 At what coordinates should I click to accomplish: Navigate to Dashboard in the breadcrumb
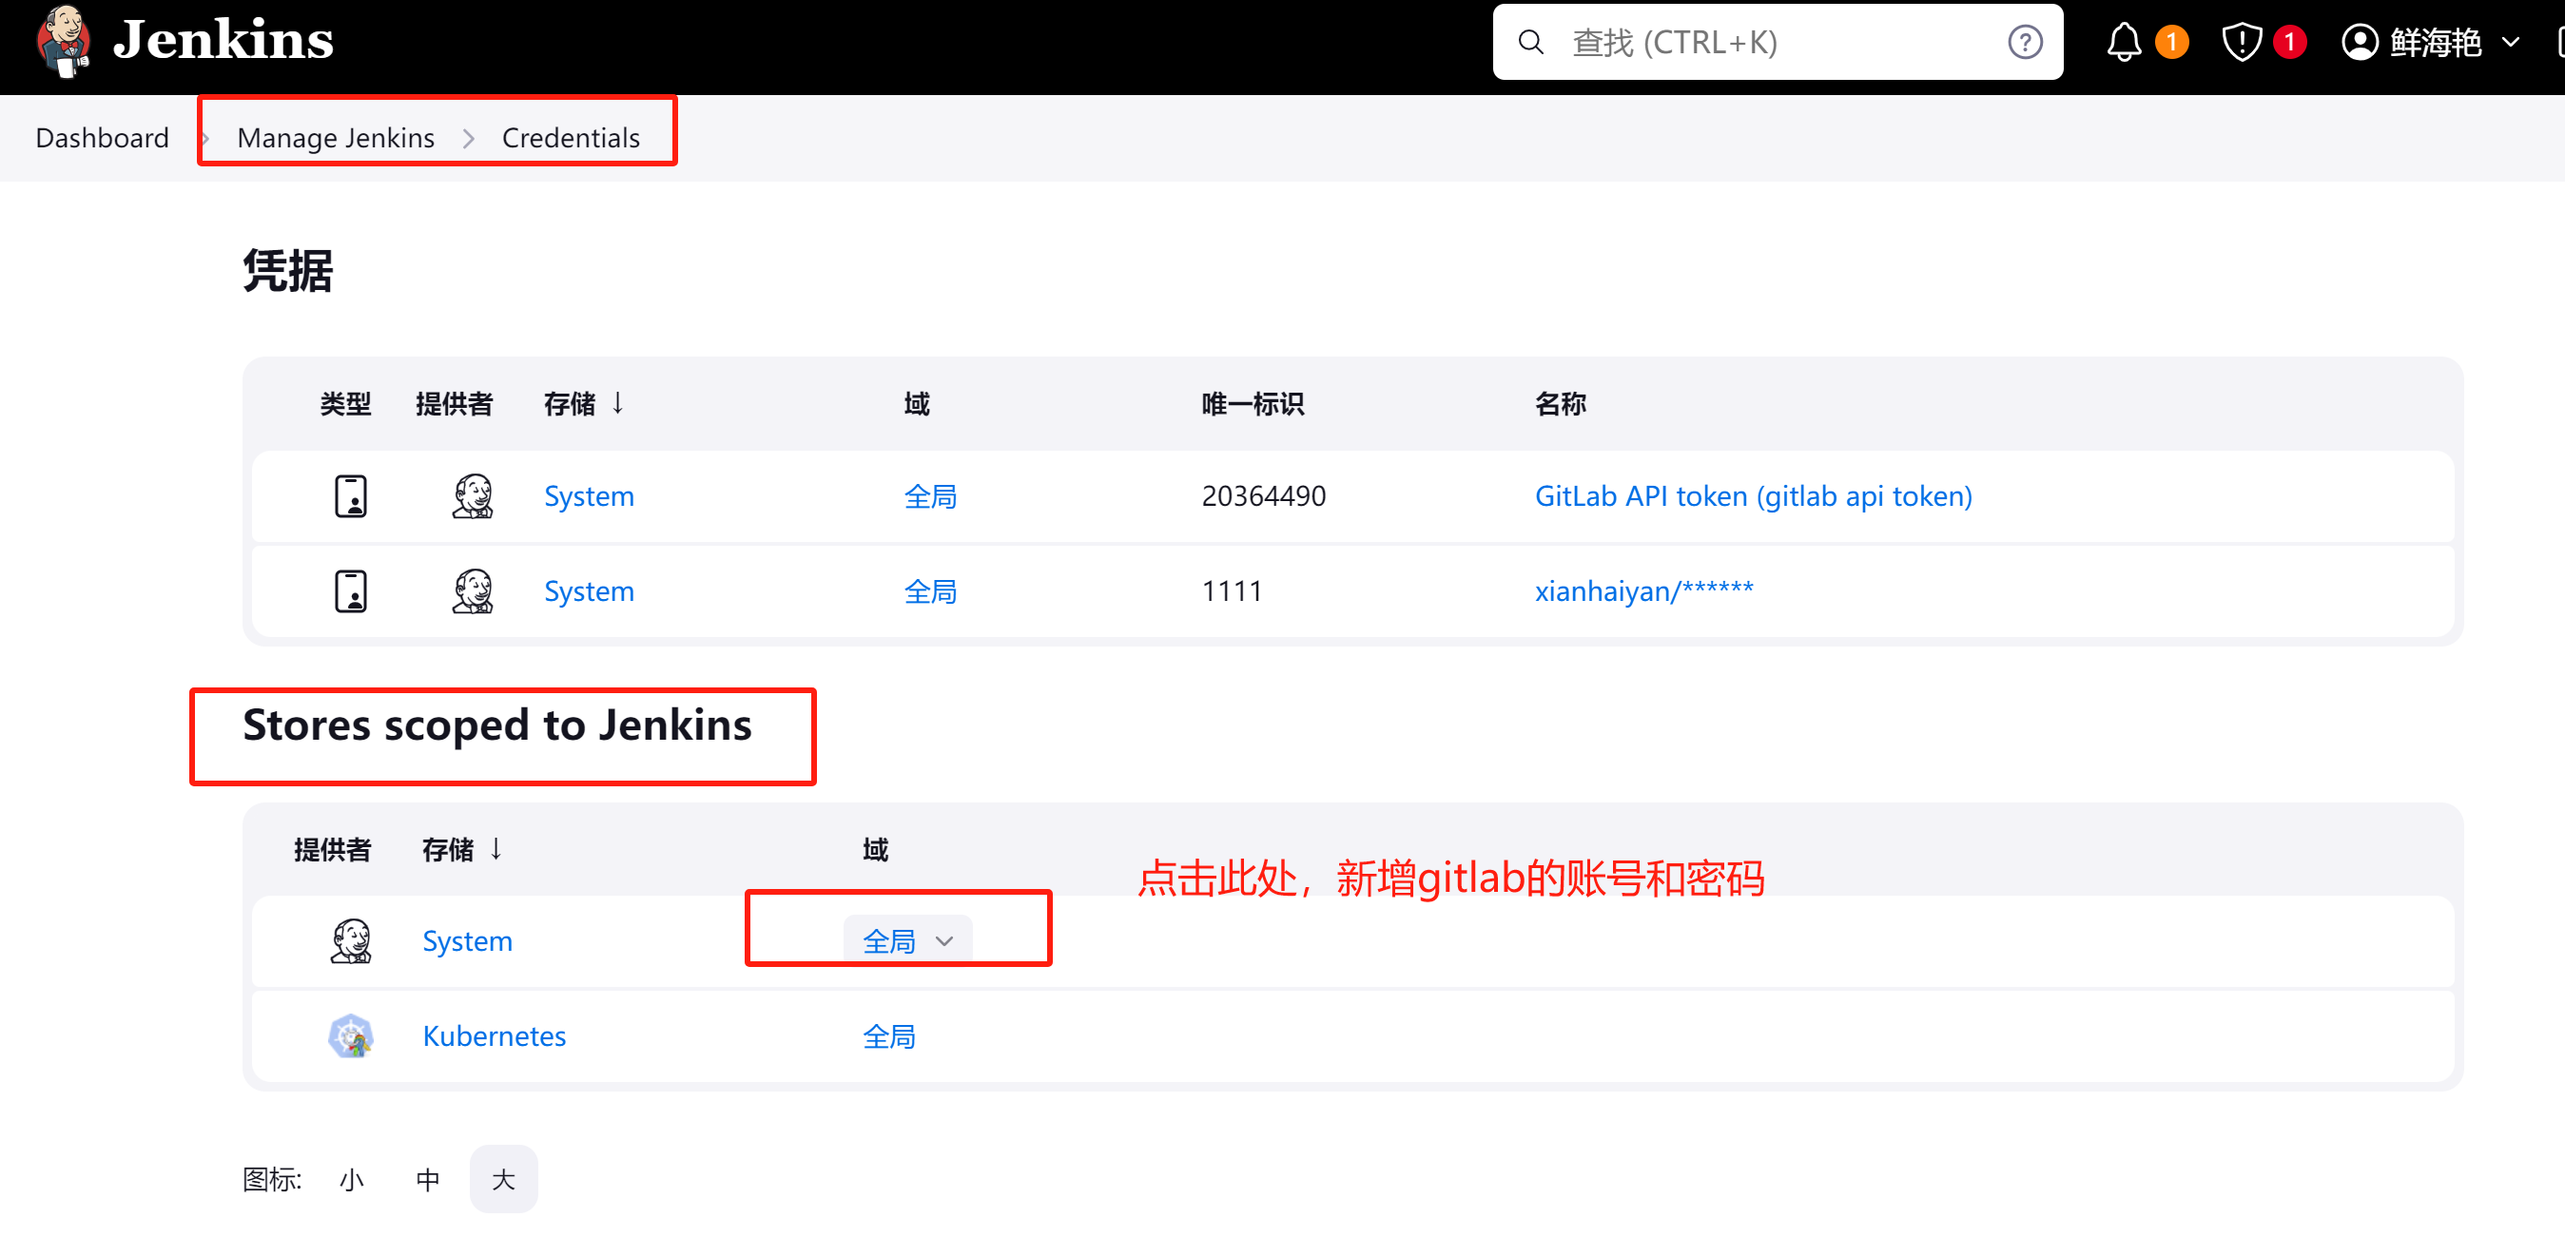102,137
